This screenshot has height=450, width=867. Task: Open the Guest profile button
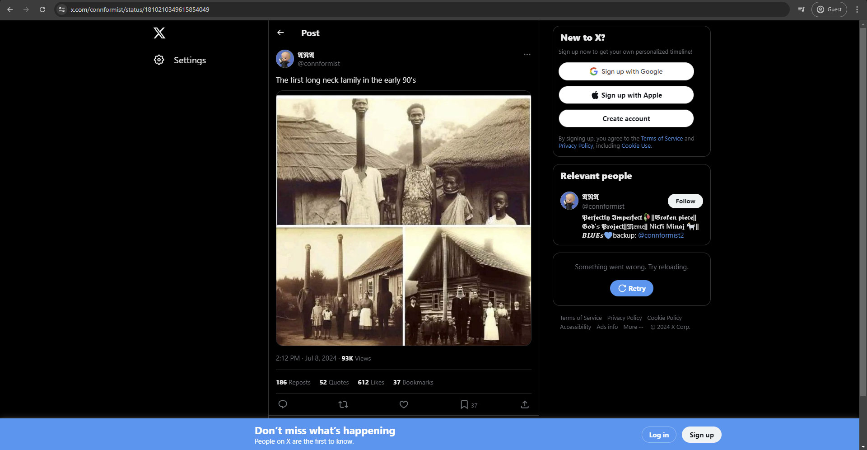pos(829,9)
